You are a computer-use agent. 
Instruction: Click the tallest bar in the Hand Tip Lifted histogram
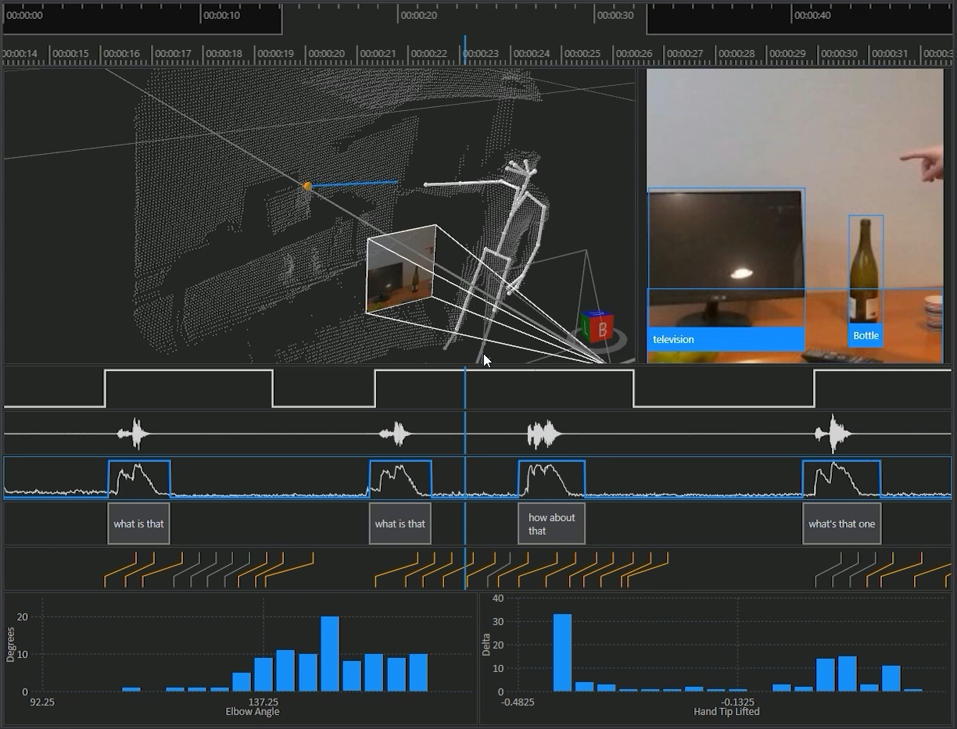(561, 652)
